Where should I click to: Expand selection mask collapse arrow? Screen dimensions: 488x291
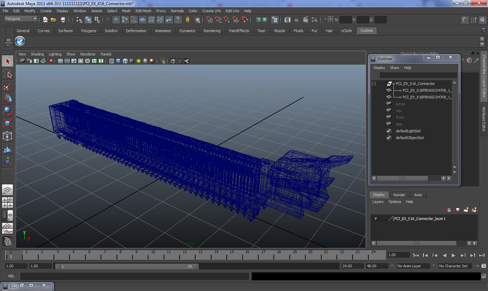[x=108, y=20]
